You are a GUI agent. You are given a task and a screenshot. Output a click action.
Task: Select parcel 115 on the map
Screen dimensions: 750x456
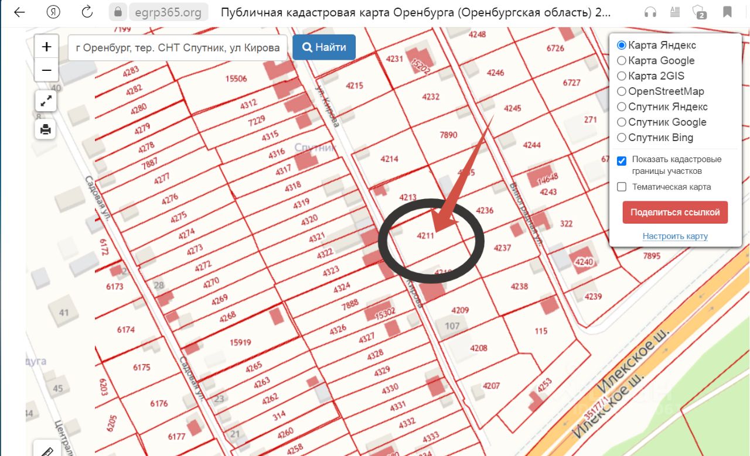point(541,331)
